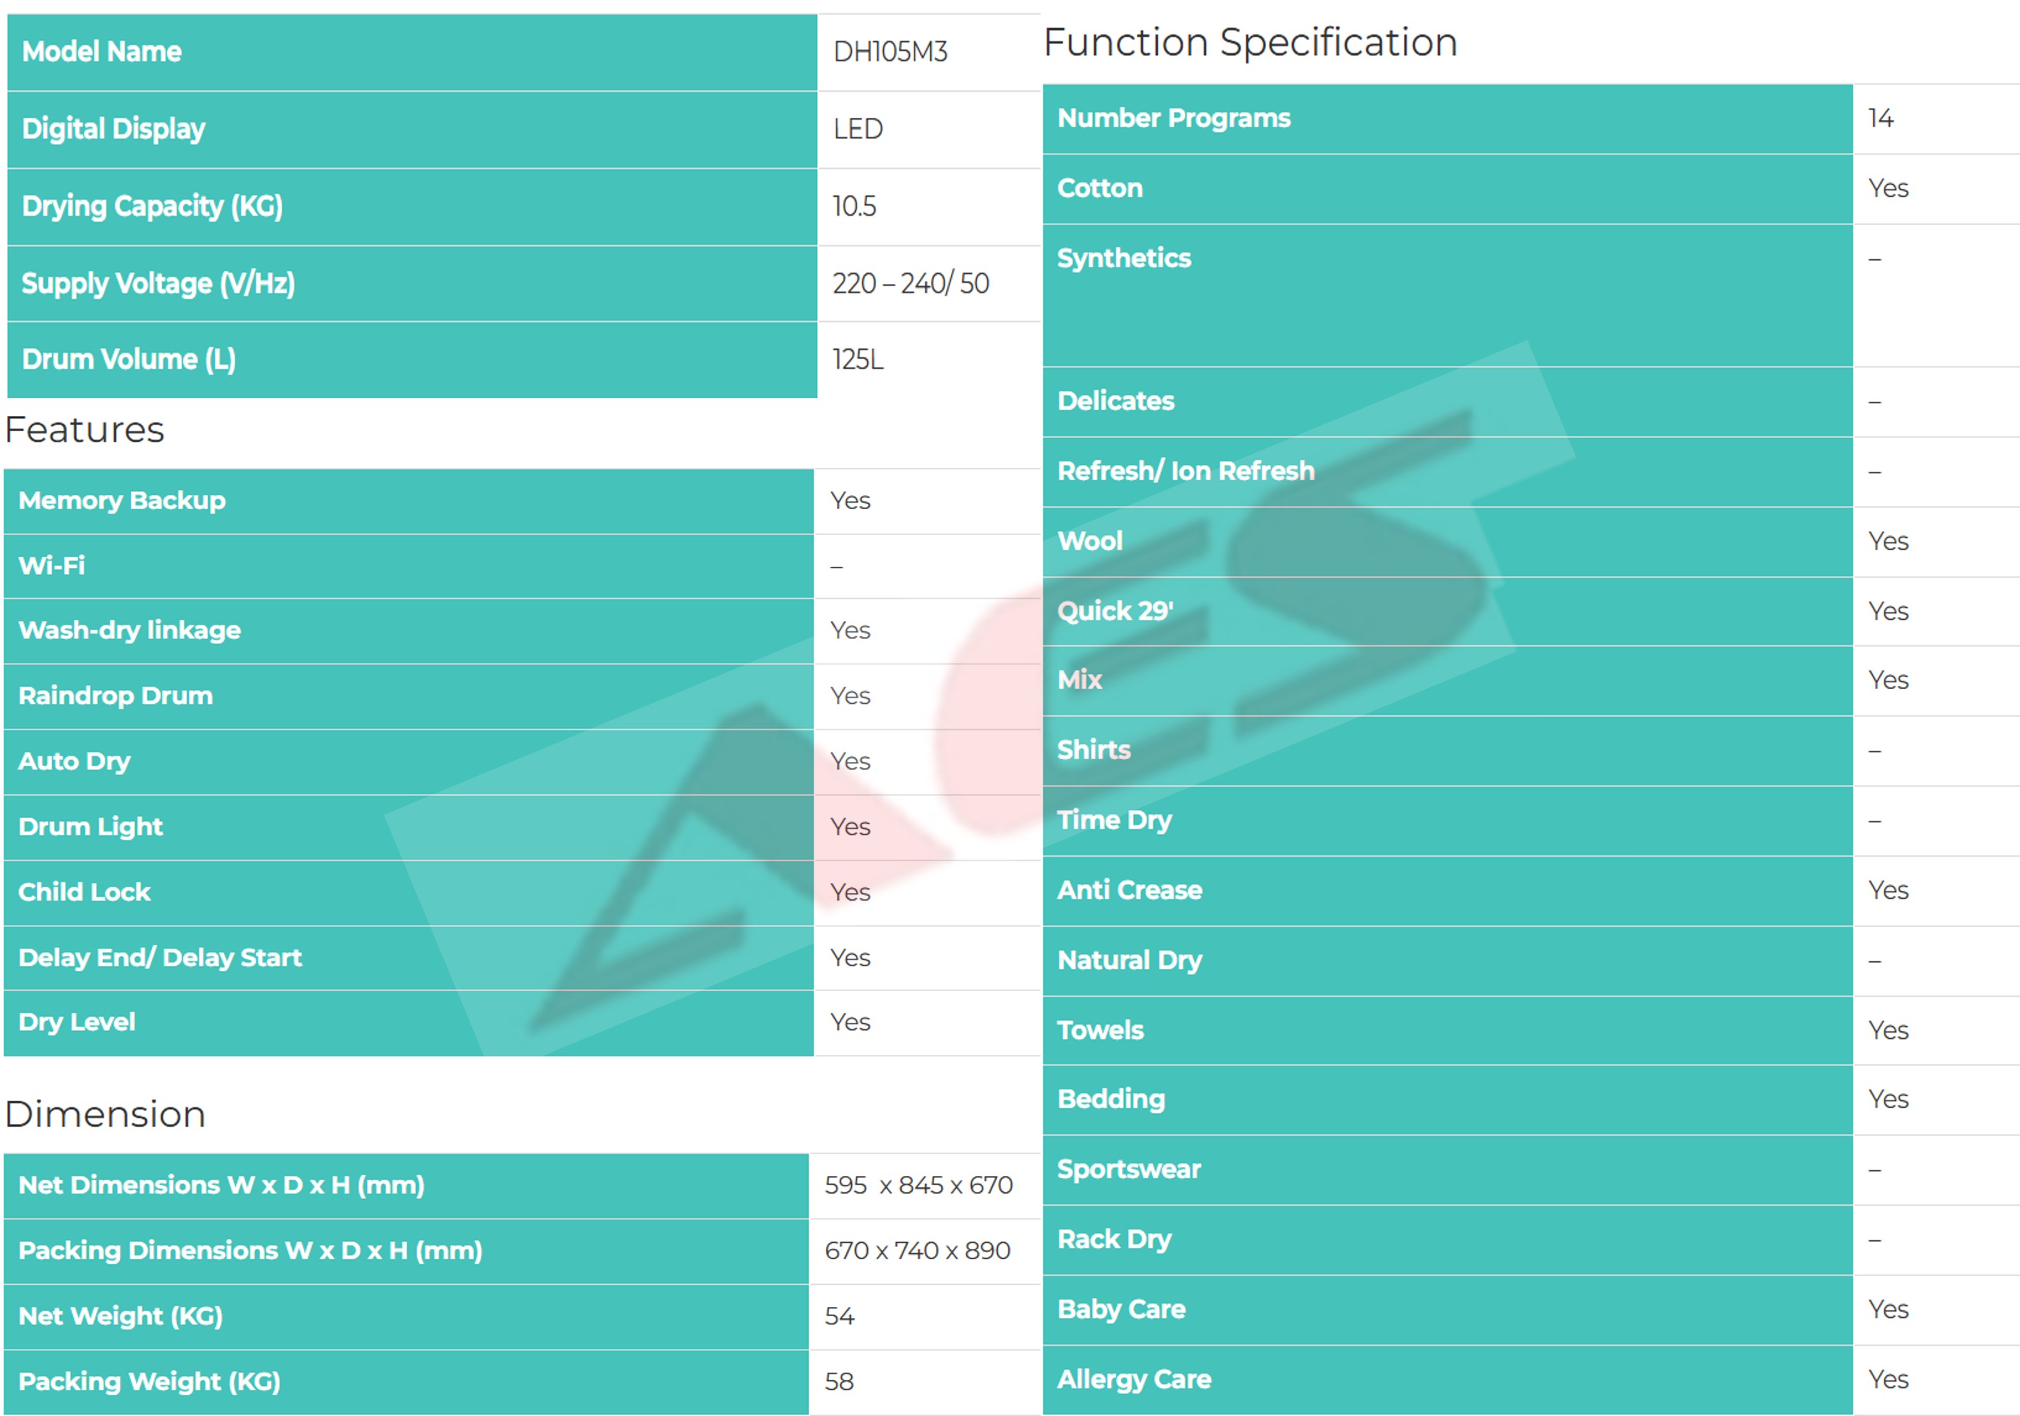Click the Function Specification heading
The height and width of the screenshot is (1416, 2020).
tap(1250, 42)
